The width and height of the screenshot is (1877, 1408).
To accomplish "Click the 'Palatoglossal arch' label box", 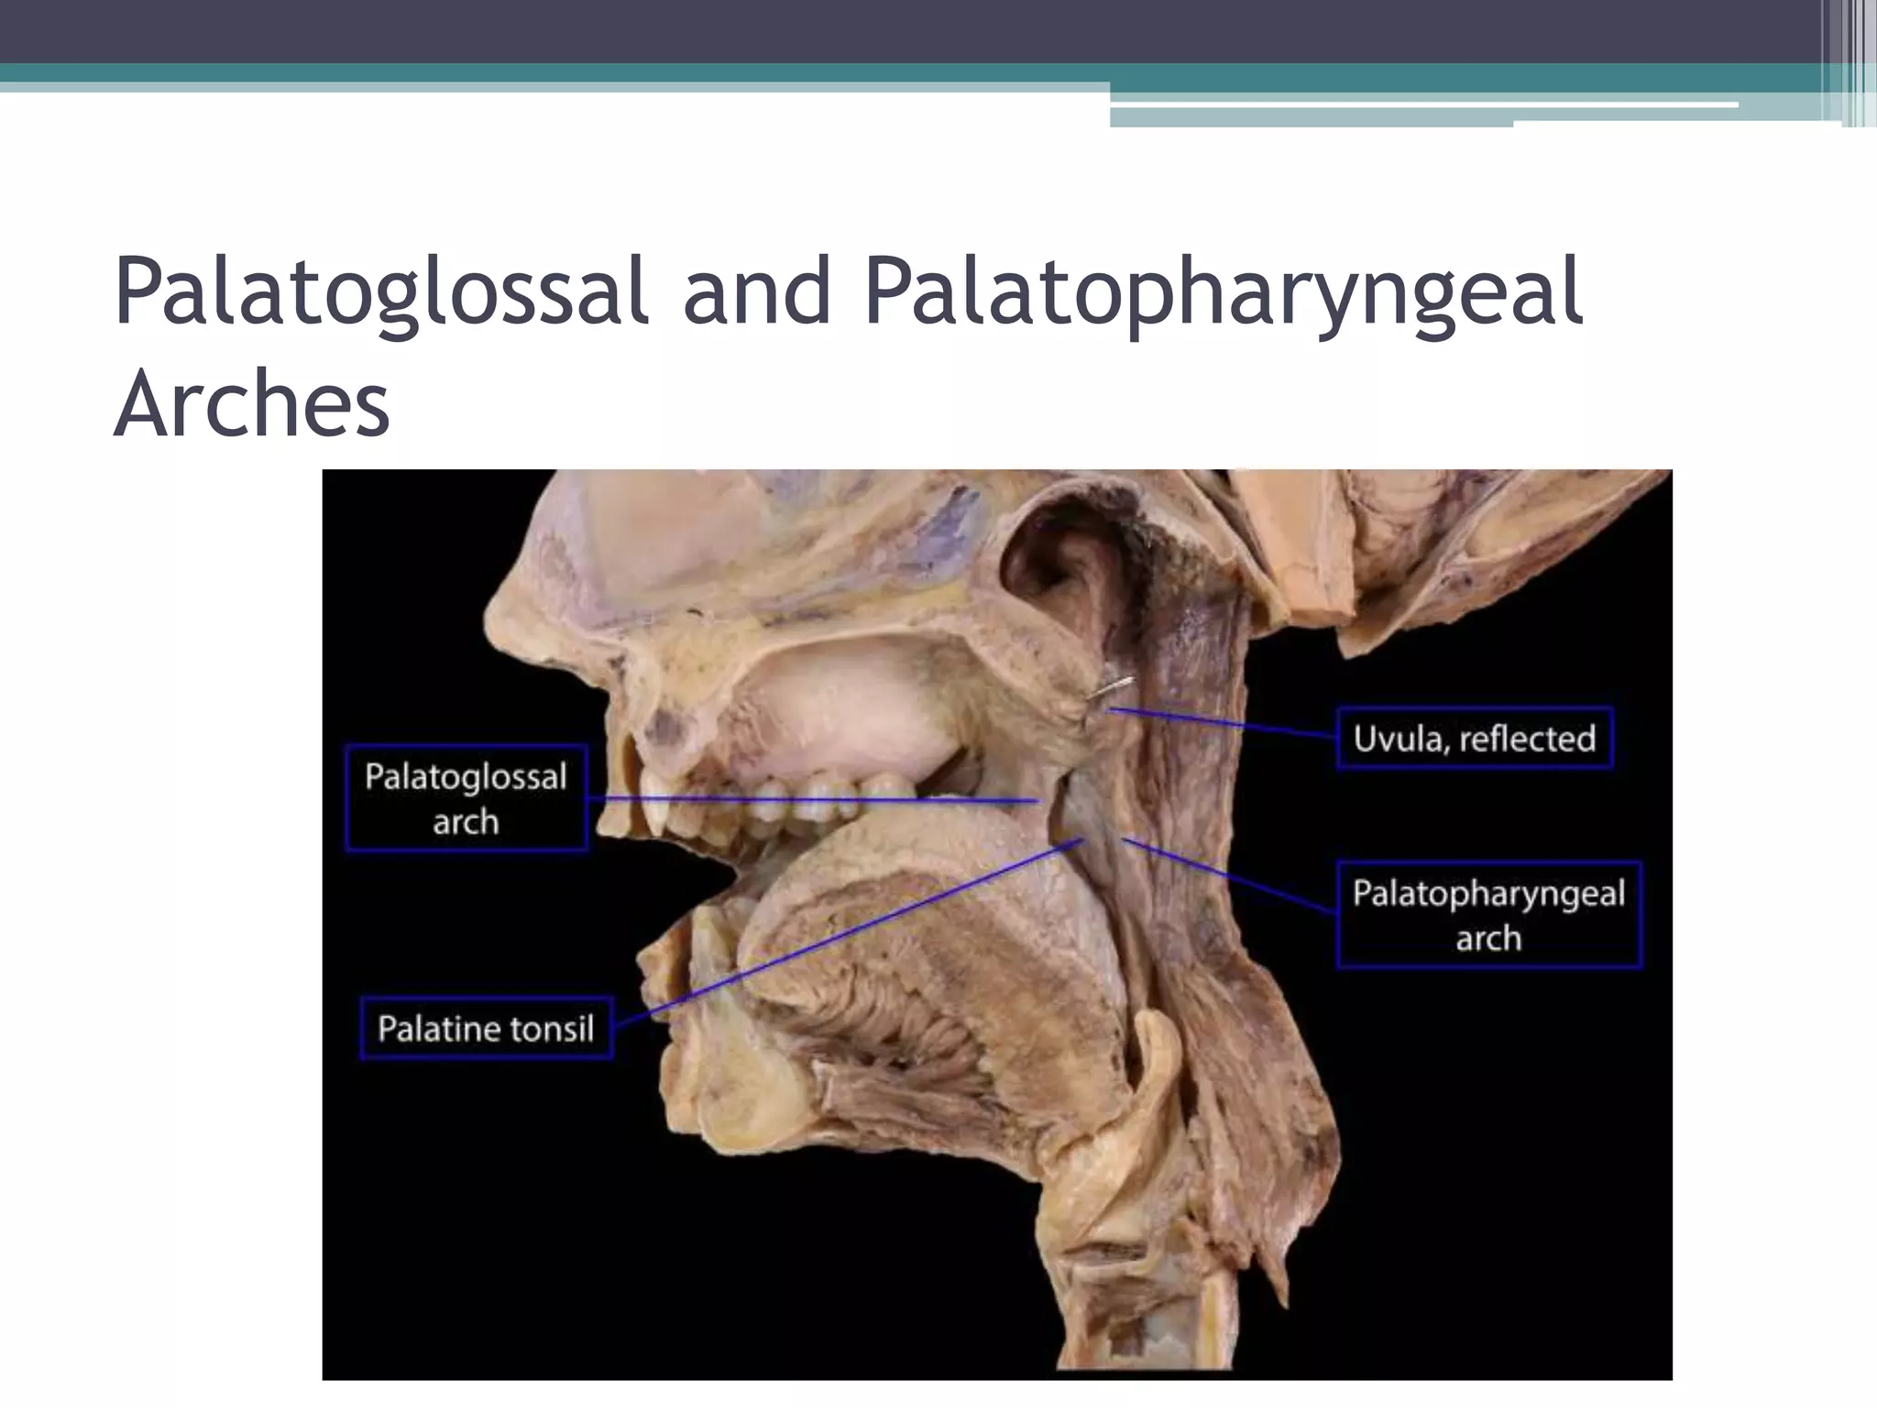I will tap(466, 798).
